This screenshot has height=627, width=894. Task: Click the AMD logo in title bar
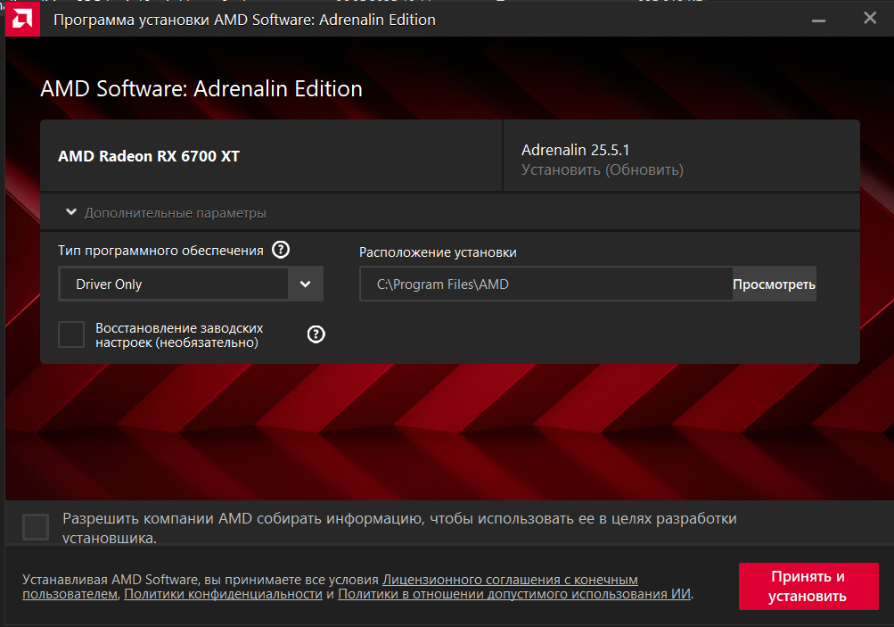[x=23, y=19]
